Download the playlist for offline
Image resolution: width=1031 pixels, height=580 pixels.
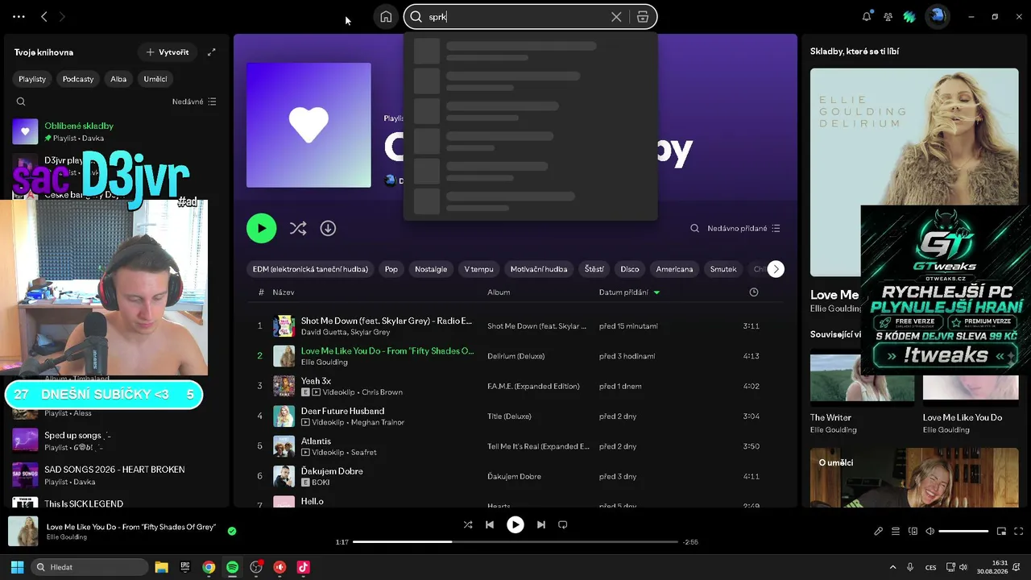point(328,228)
